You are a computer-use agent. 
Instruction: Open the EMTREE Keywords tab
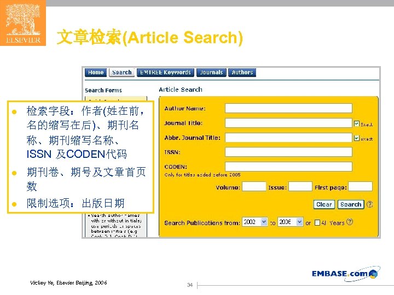point(165,73)
